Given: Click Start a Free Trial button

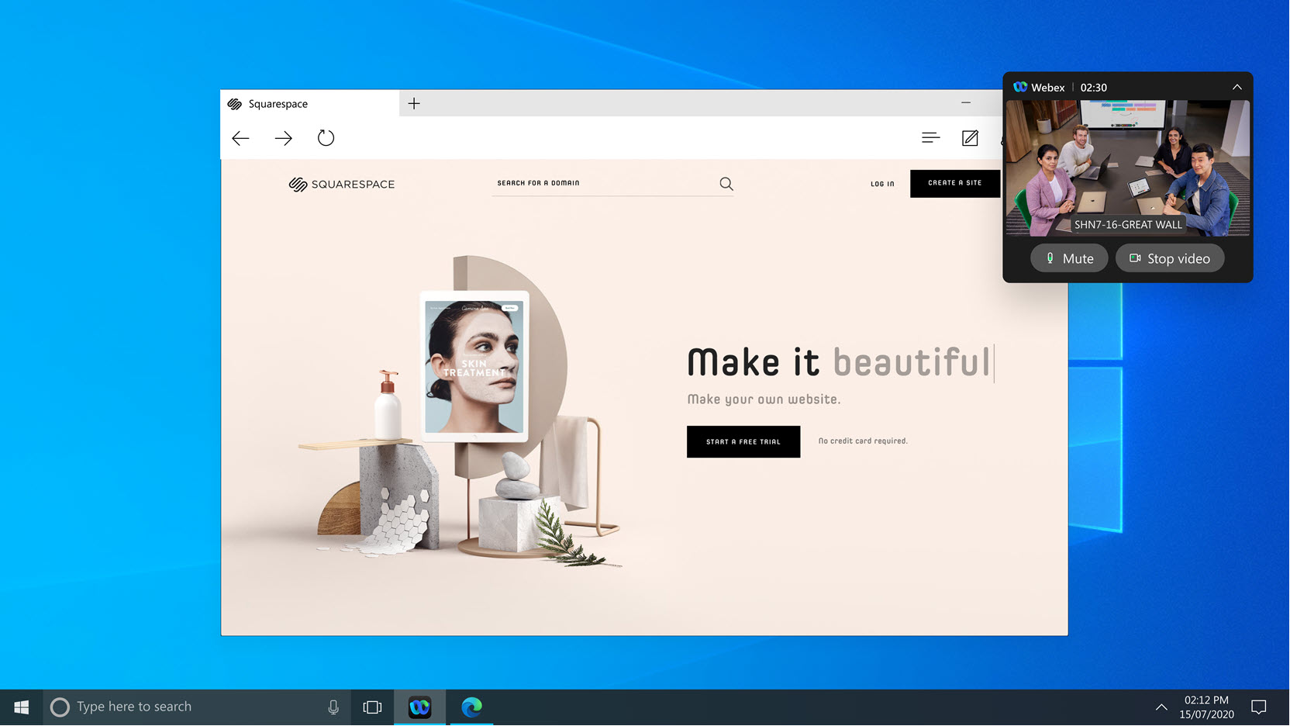Looking at the screenshot, I should (743, 441).
